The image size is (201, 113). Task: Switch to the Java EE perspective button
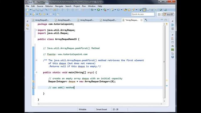[x=168, y=14]
